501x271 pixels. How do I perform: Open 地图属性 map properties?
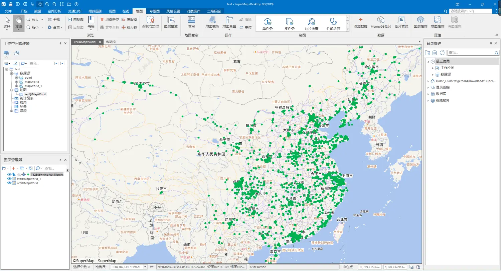437,23
